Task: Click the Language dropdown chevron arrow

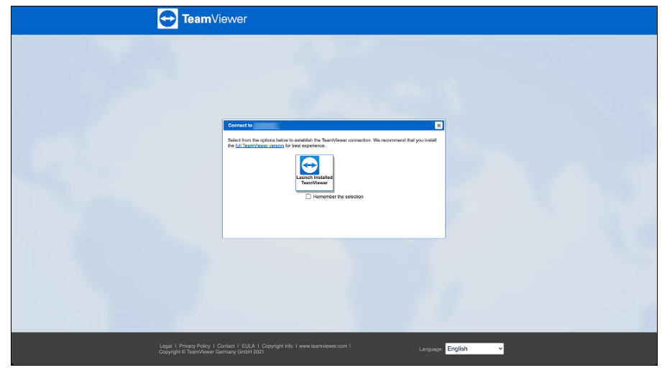Action: click(x=500, y=348)
